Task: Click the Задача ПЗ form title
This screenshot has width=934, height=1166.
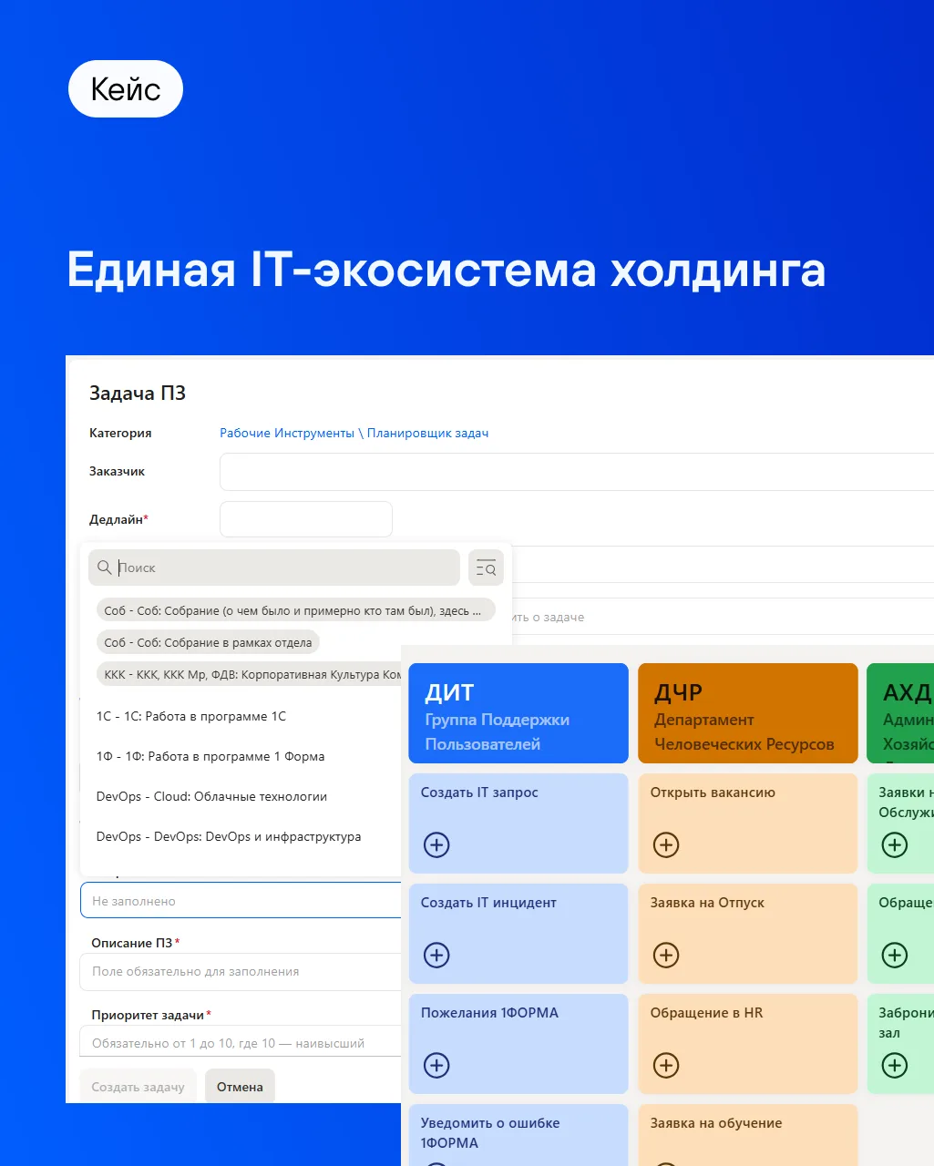Action: (138, 394)
